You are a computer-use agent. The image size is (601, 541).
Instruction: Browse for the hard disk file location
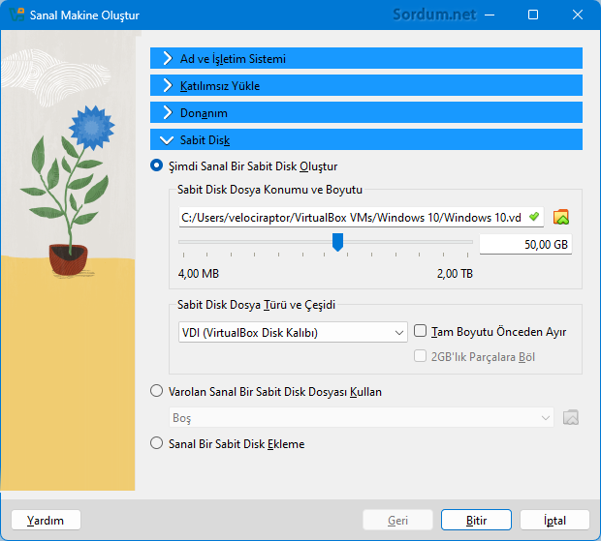560,218
